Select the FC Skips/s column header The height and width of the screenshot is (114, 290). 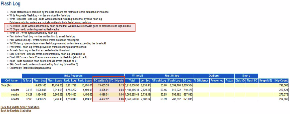click(x=117, y=81)
